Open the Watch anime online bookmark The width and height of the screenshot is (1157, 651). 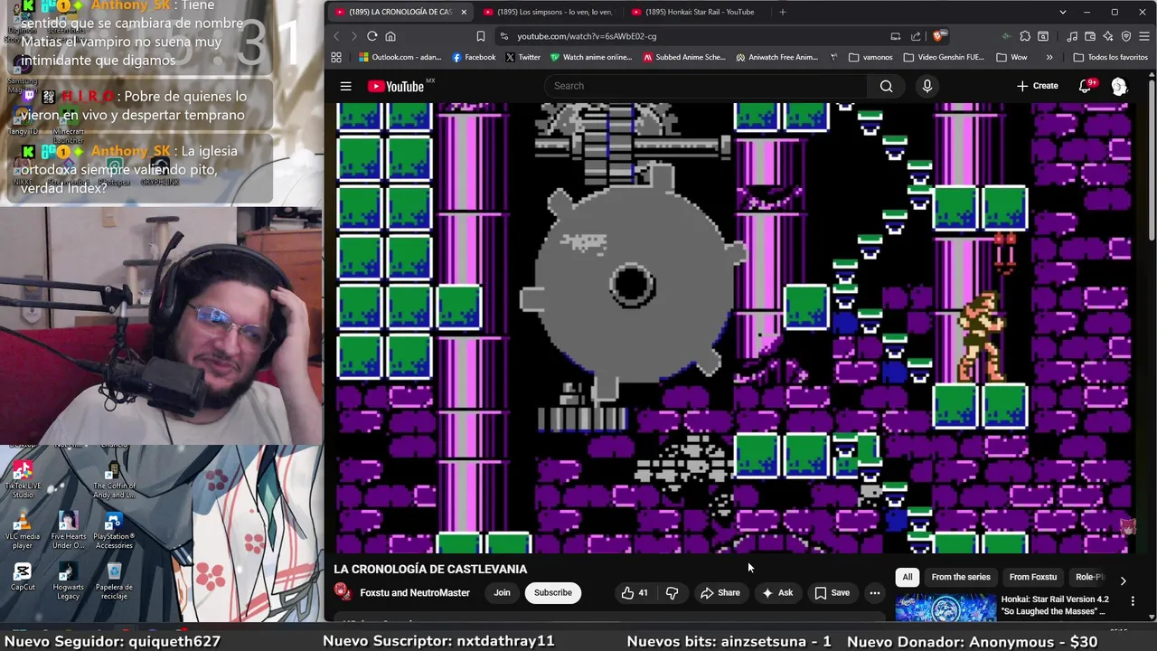pos(591,57)
